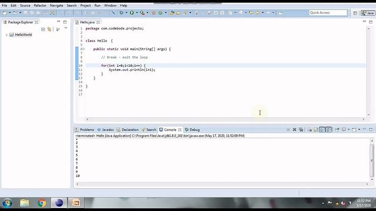The height and width of the screenshot is (211, 376).
Task: Click the Open Task folder icon
Action: (179, 13)
